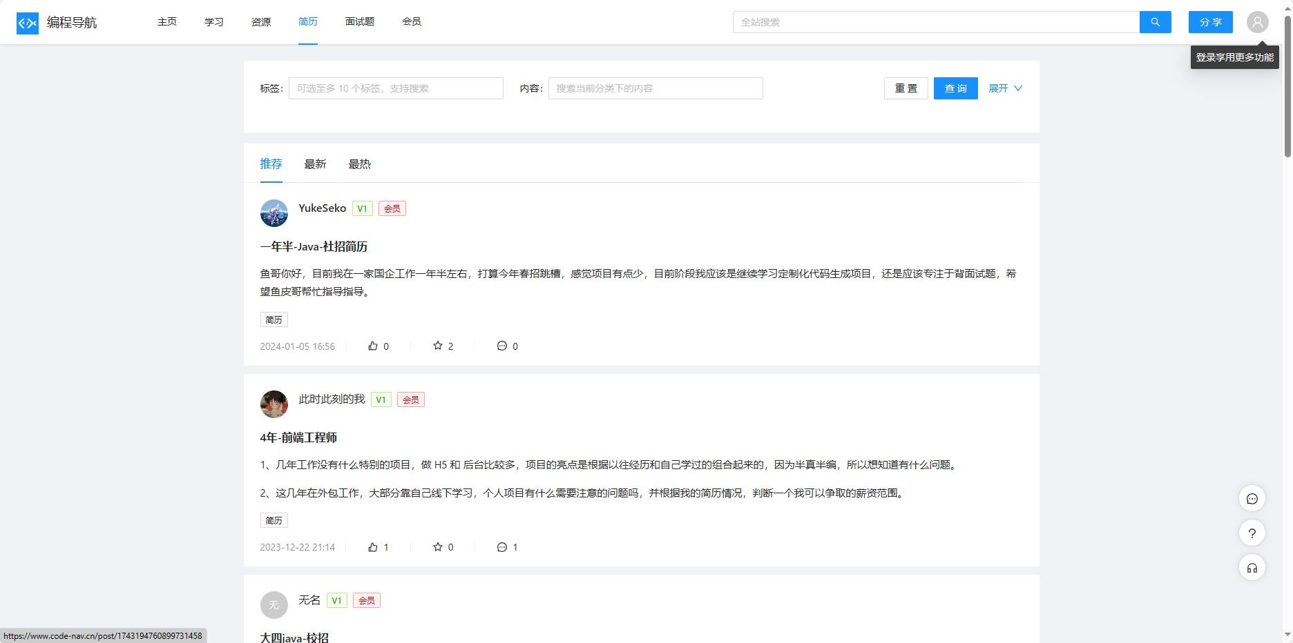
Task: Switch to the 最新 tab
Action: (315, 164)
